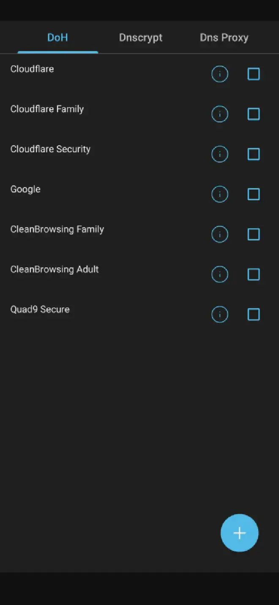The width and height of the screenshot is (279, 605).
Task: View Quad9 Secure info icon
Action: coord(219,315)
